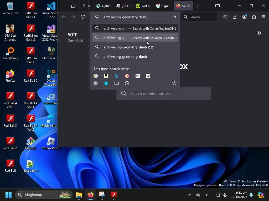Search open tabs using the tab icon
269x201 pixels.
coord(116,83)
